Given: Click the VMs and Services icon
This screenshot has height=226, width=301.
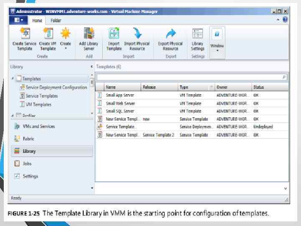Looking at the screenshot, I should (17, 126).
